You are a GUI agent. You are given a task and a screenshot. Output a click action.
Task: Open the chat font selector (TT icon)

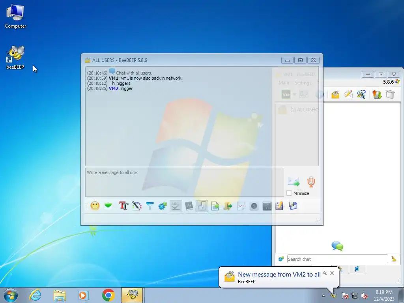123,206
